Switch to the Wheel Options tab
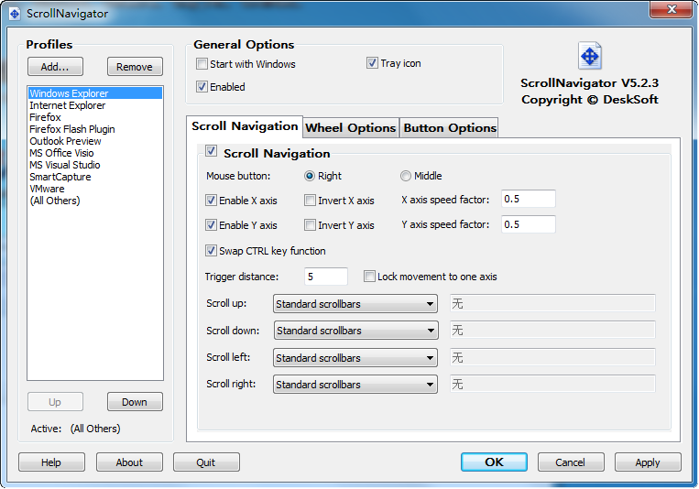The image size is (699, 489). [350, 127]
